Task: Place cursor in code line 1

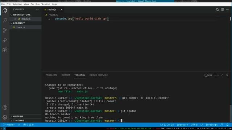Action: point(82,19)
